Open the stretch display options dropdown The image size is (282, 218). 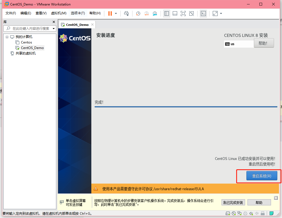tap(221, 13)
